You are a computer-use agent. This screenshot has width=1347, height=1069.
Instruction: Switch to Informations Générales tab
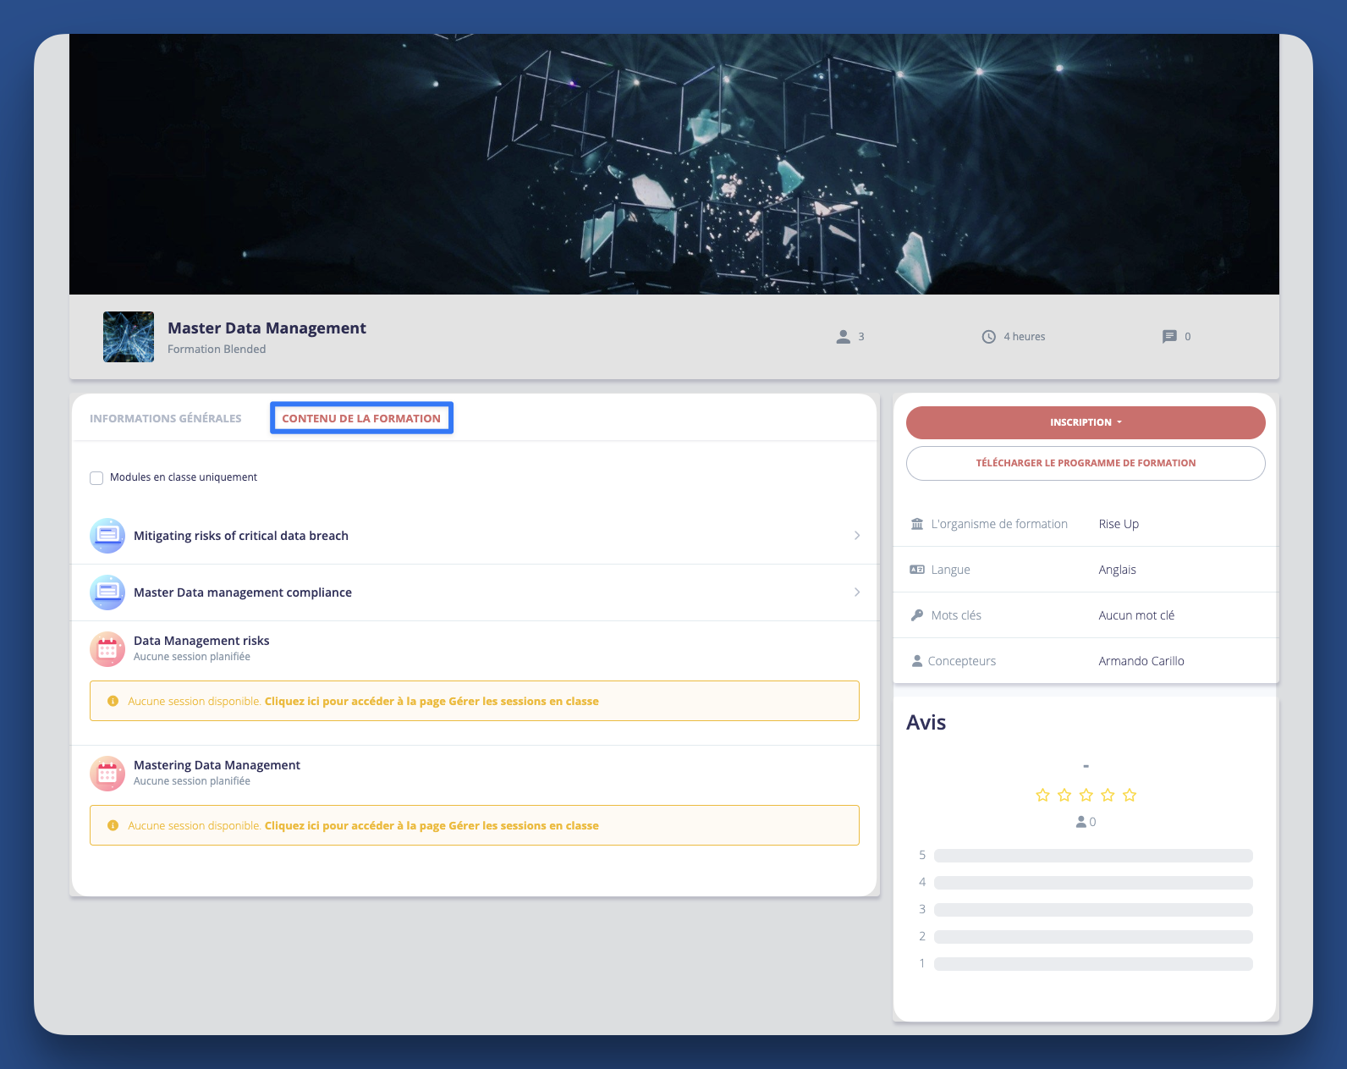pyautogui.click(x=166, y=418)
